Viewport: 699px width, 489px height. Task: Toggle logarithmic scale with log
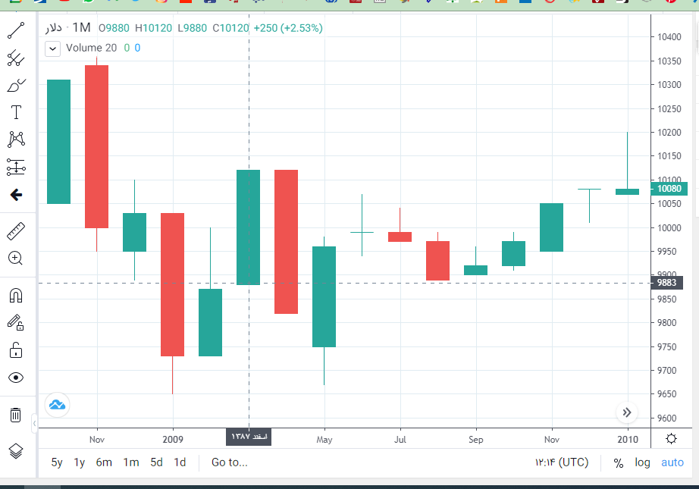(642, 462)
